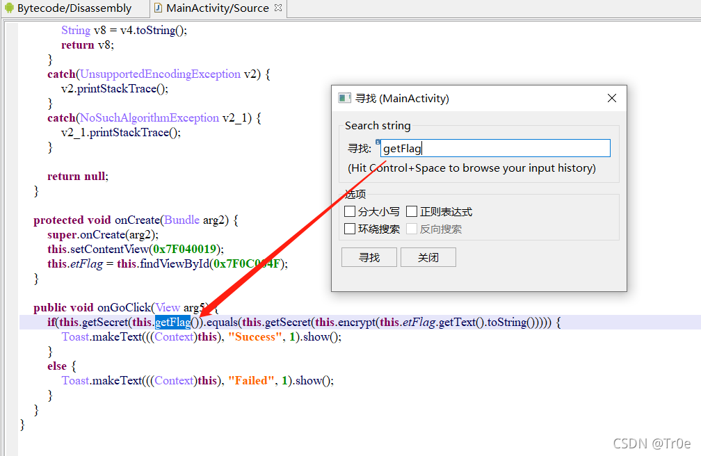
Task: Click the "Success" string literal
Action: tap(255, 336)
